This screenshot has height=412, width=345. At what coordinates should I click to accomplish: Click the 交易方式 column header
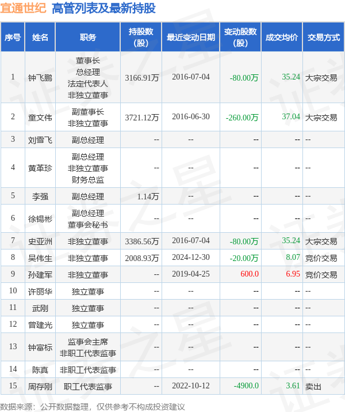[x=323, y=37]
